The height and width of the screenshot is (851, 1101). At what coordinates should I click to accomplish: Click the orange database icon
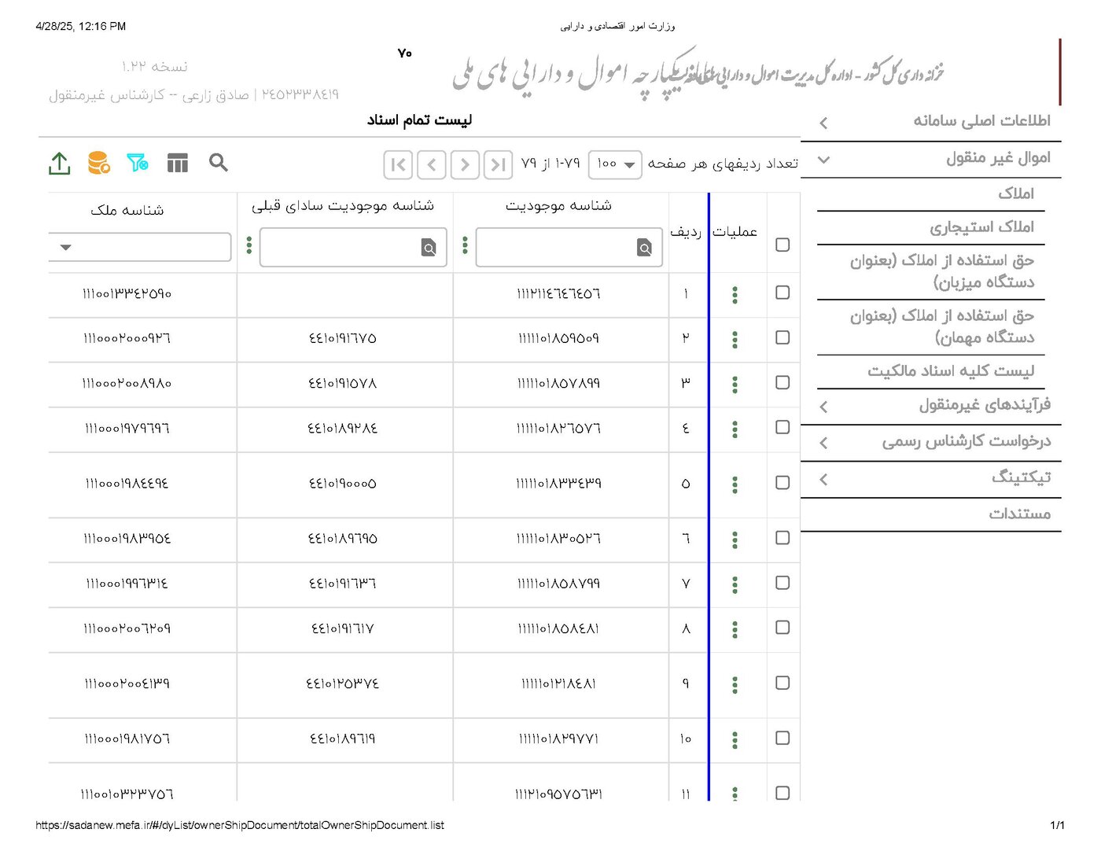click(x=98, y=163)
